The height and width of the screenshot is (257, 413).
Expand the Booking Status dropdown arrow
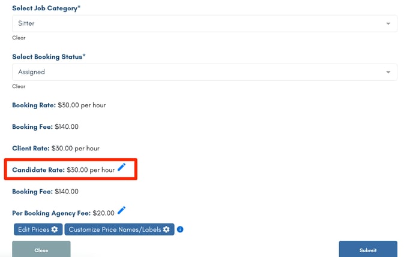click(388, 72)
